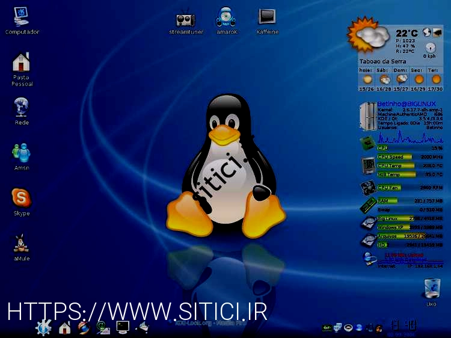451x338 pixels.
Task: Click the network monitor tray icon
Action: (338, 327)
